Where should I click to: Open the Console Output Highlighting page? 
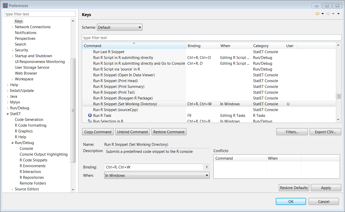pos(44,154)
